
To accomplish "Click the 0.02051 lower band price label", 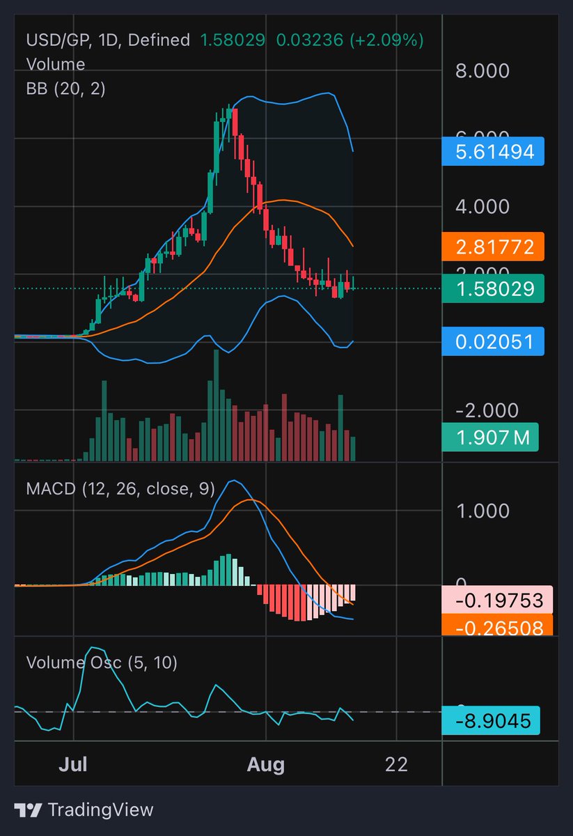I will pyautogui.click(x=493, y=341).
